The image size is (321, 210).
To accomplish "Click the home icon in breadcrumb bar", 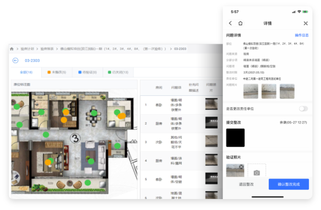I will (x=11, y=49).
